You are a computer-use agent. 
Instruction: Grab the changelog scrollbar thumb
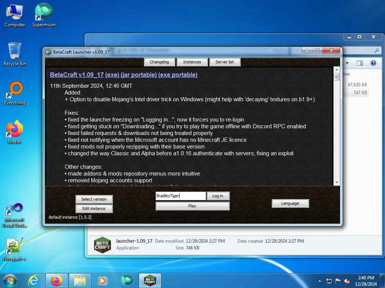click(x=336, y=77)
